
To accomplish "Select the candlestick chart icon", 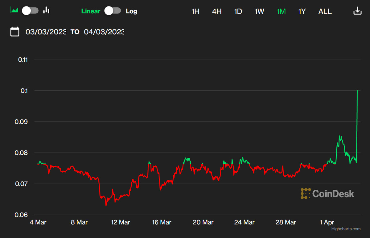I will (x=46, y=10).
